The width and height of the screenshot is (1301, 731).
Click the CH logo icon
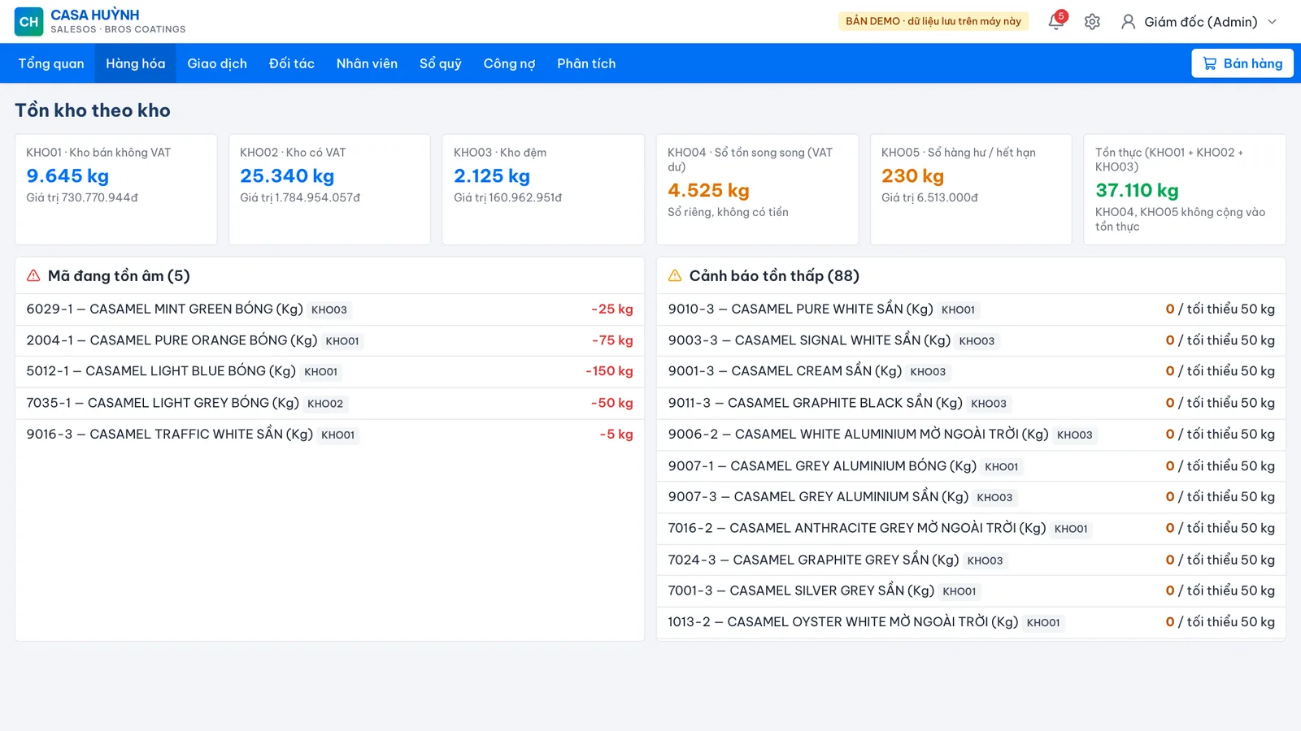coord(28,22)
